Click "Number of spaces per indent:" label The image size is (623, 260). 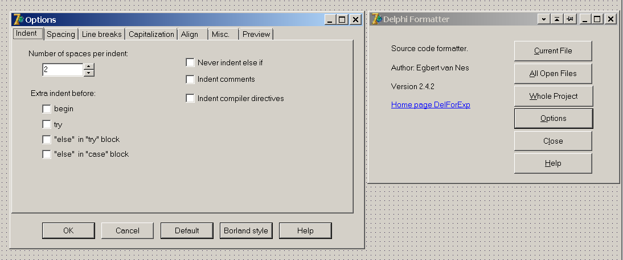click(78, 53)
